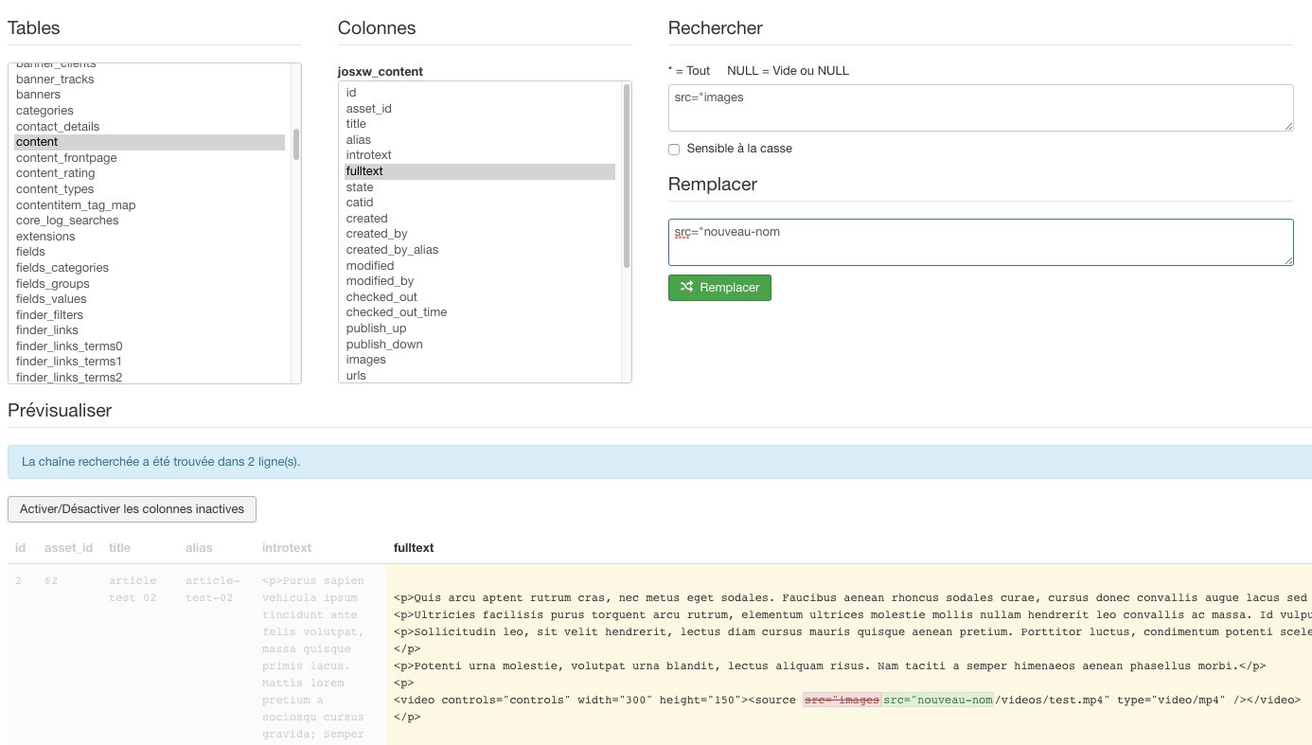This screenshot has width=1312, height=745.
Task: Select the extensions table
Action: pyautogui.click(x=150, y=237)
